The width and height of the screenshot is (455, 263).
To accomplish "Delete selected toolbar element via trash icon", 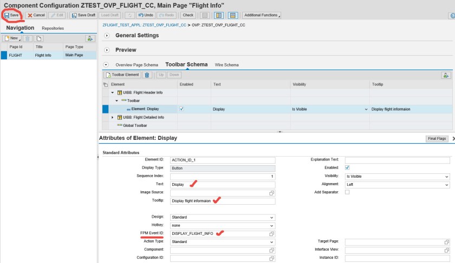I will (x=147, y=75).
